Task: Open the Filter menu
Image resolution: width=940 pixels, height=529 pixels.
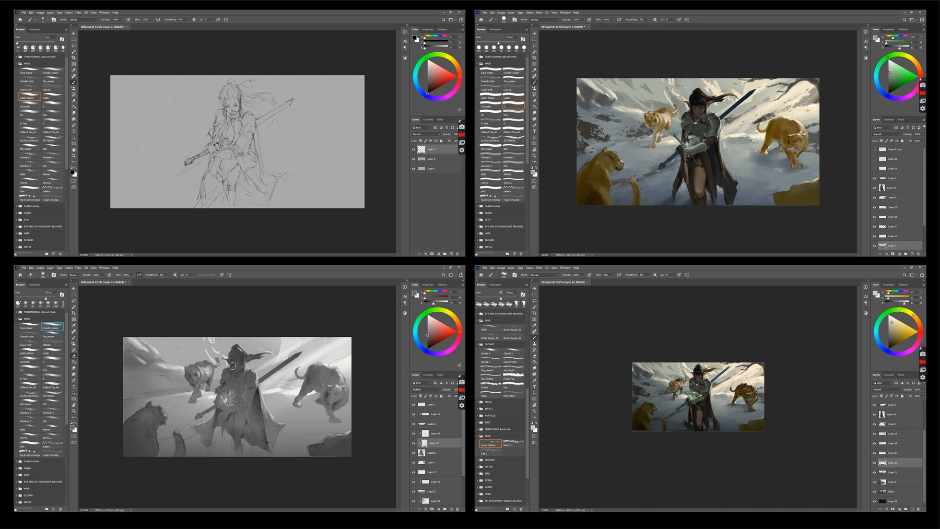Action: click(x=78, y=13)
